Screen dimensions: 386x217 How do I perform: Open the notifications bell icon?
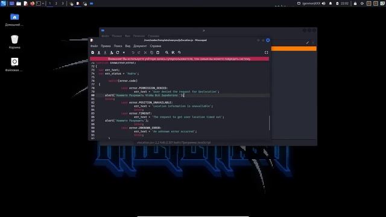click(x=331, y=4)
